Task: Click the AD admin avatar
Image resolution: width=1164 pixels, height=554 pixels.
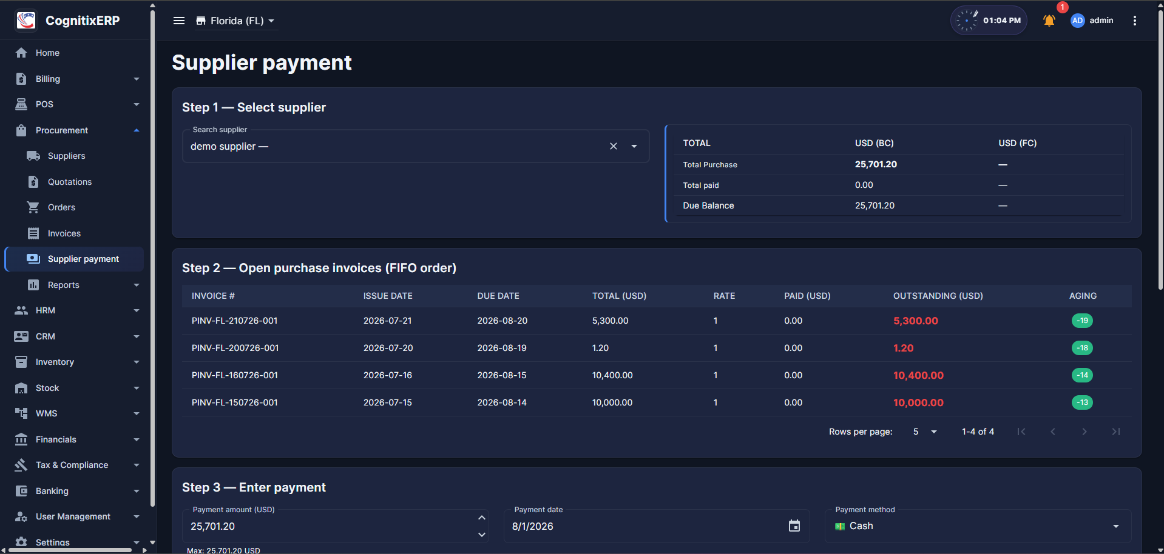Action: pos(1077,21)
